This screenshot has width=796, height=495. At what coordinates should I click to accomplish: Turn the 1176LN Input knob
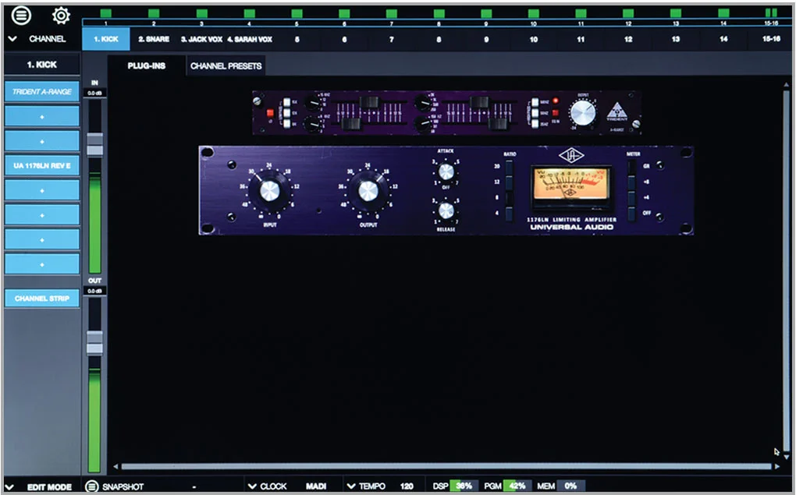(269, 191)
